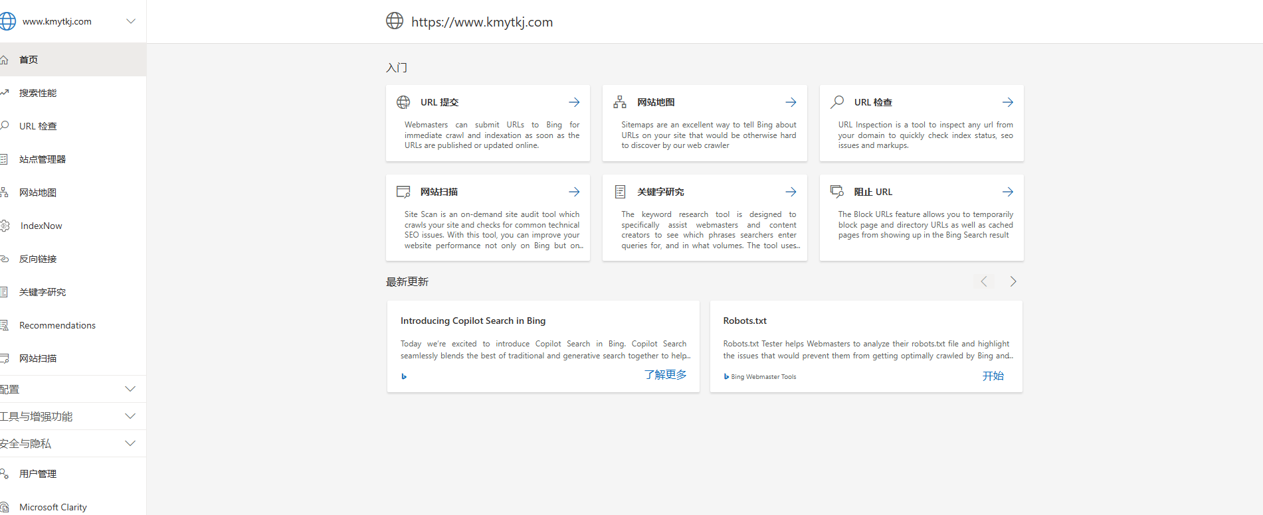Click the icon next to Microsoft Clarity
Image resolution: width=1263 pixels, height=515 pixels.
(4, 507)
